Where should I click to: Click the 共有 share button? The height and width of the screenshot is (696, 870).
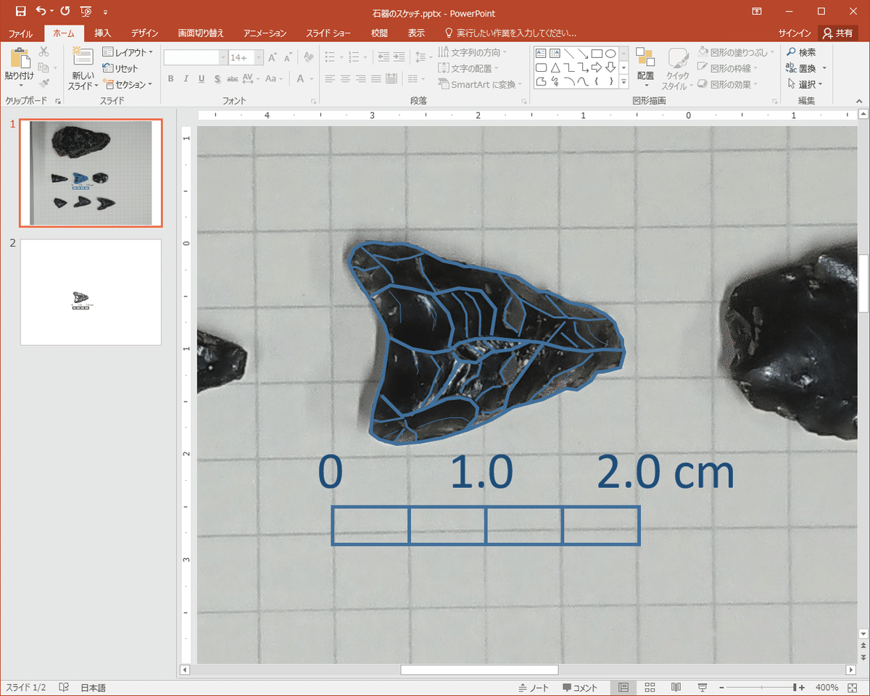[x=838, y=33]
